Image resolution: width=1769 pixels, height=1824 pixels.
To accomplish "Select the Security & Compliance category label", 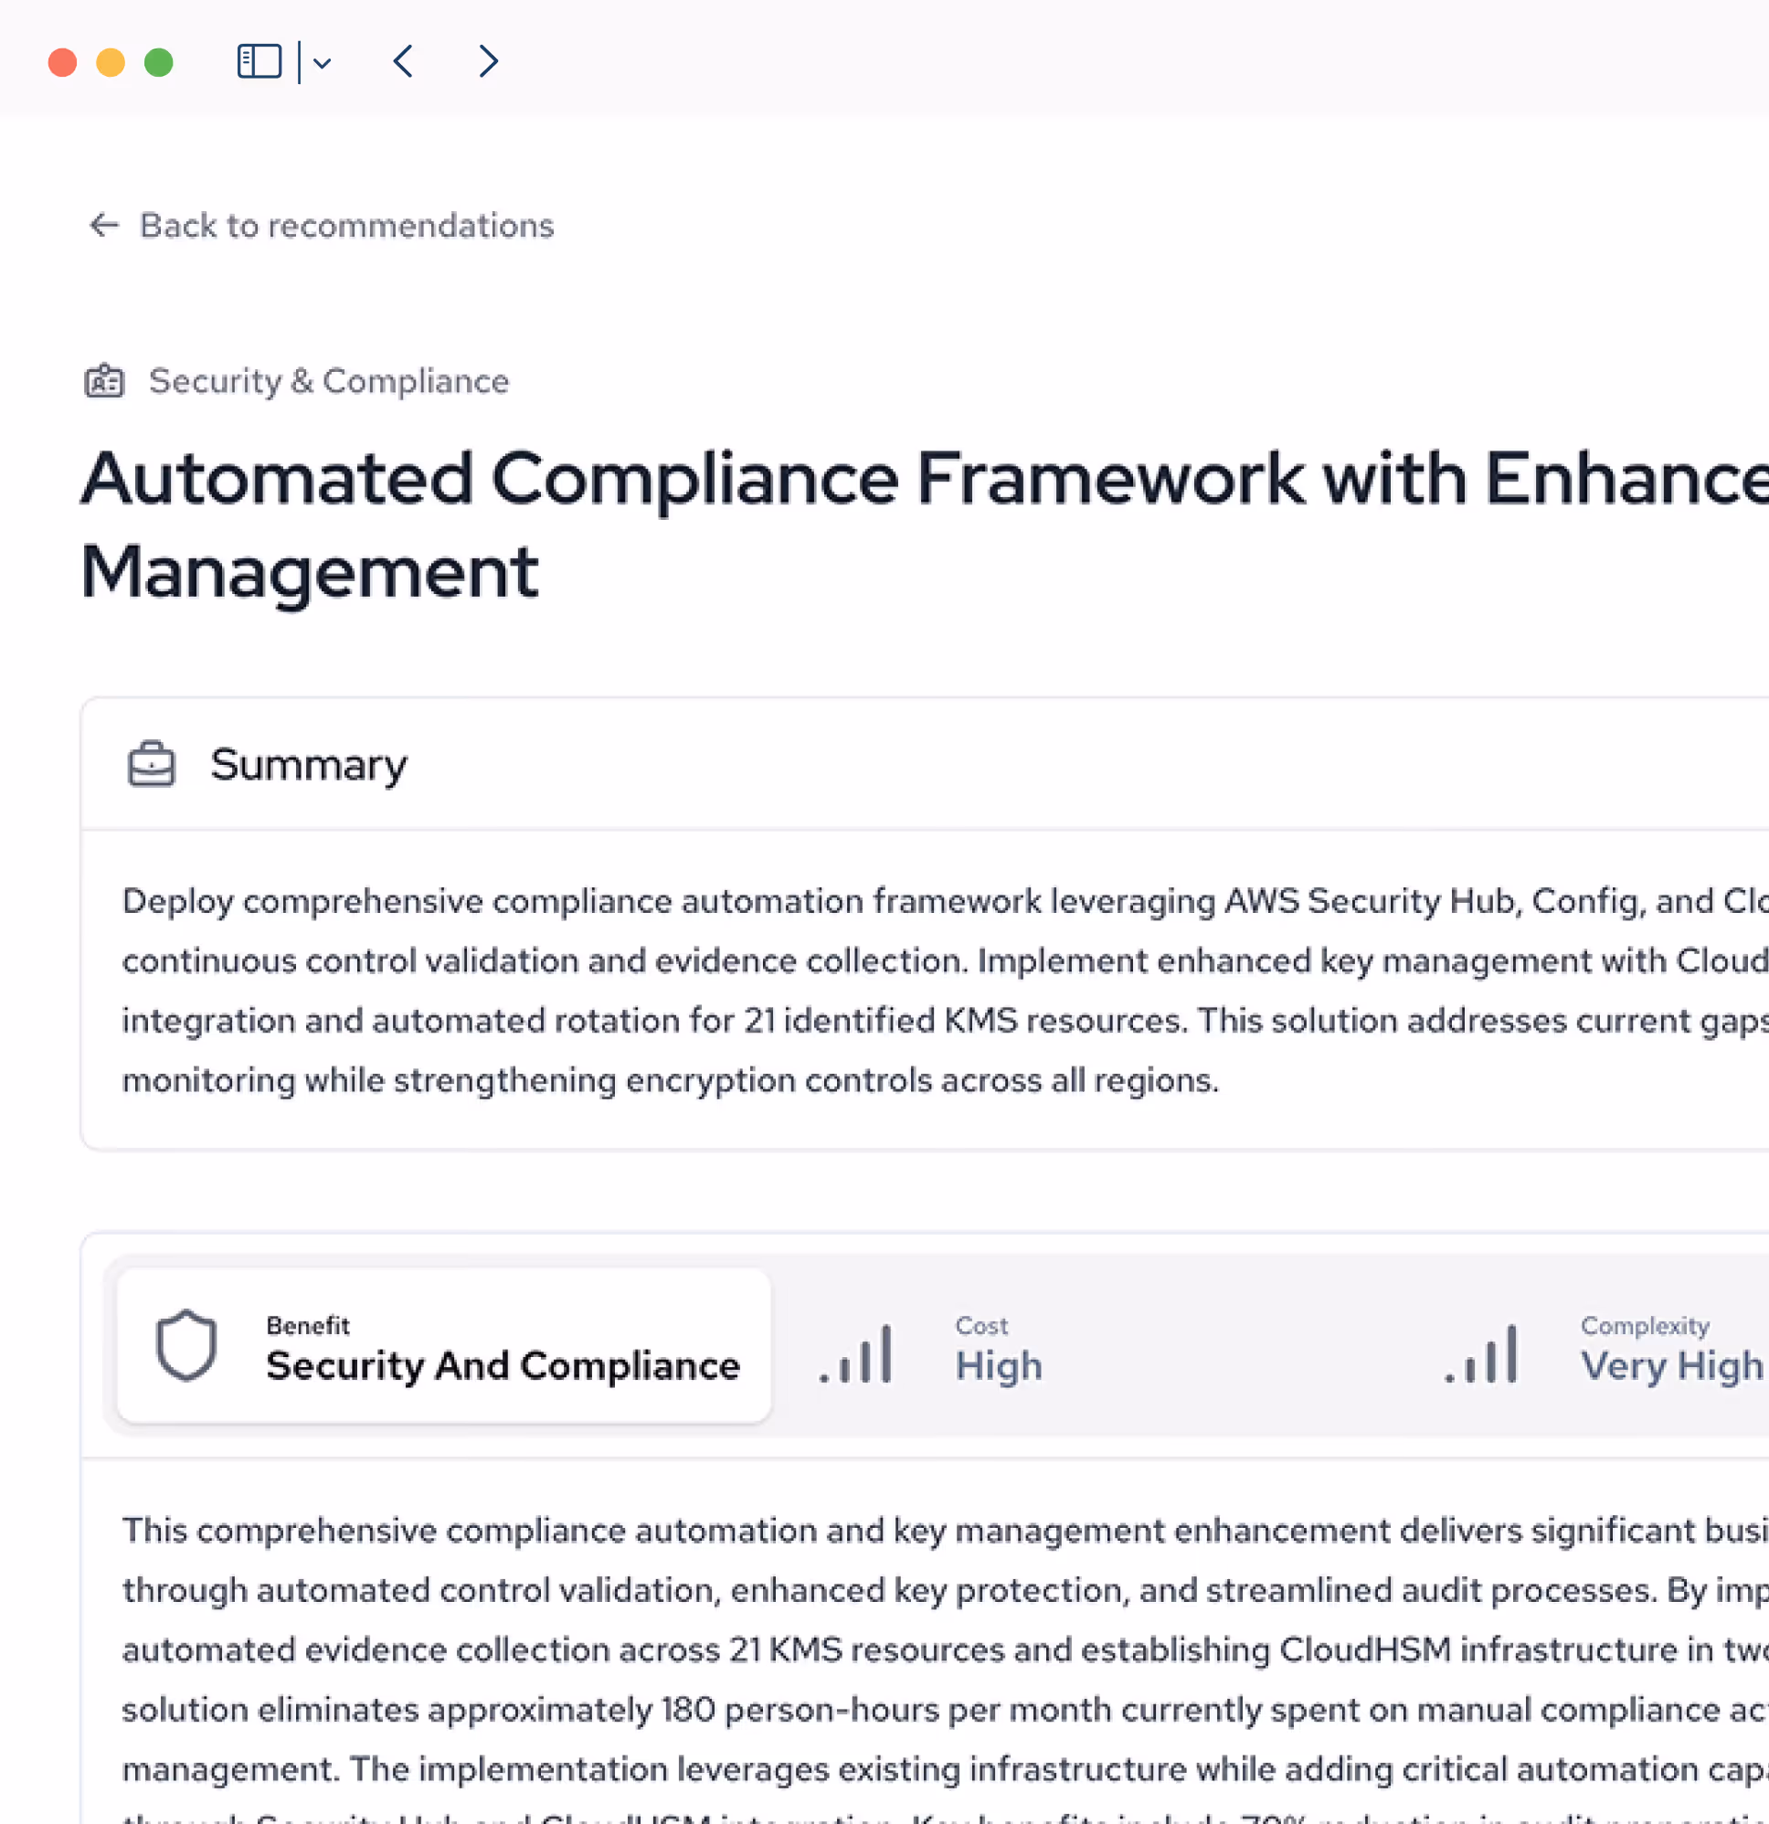I will pyautogui.click(x=328, y=381).
